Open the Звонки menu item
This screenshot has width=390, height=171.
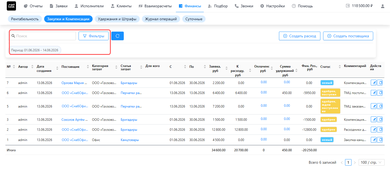coord(244,6)
